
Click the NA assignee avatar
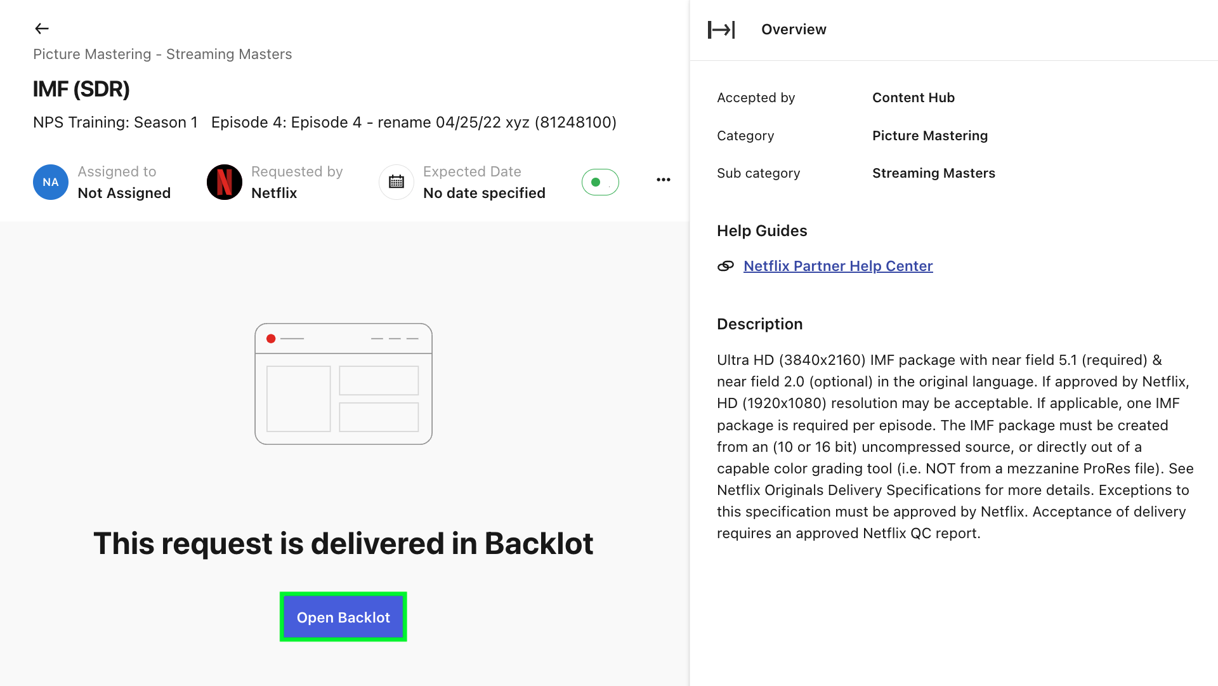[51, 182]
